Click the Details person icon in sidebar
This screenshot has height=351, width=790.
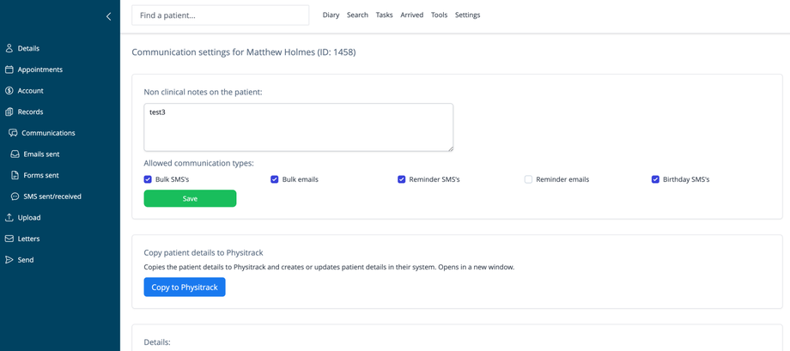click(9, 48)
